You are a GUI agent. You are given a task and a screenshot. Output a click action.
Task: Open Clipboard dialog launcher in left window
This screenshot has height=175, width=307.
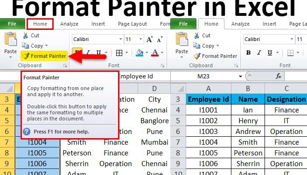[x=65, y=66]
